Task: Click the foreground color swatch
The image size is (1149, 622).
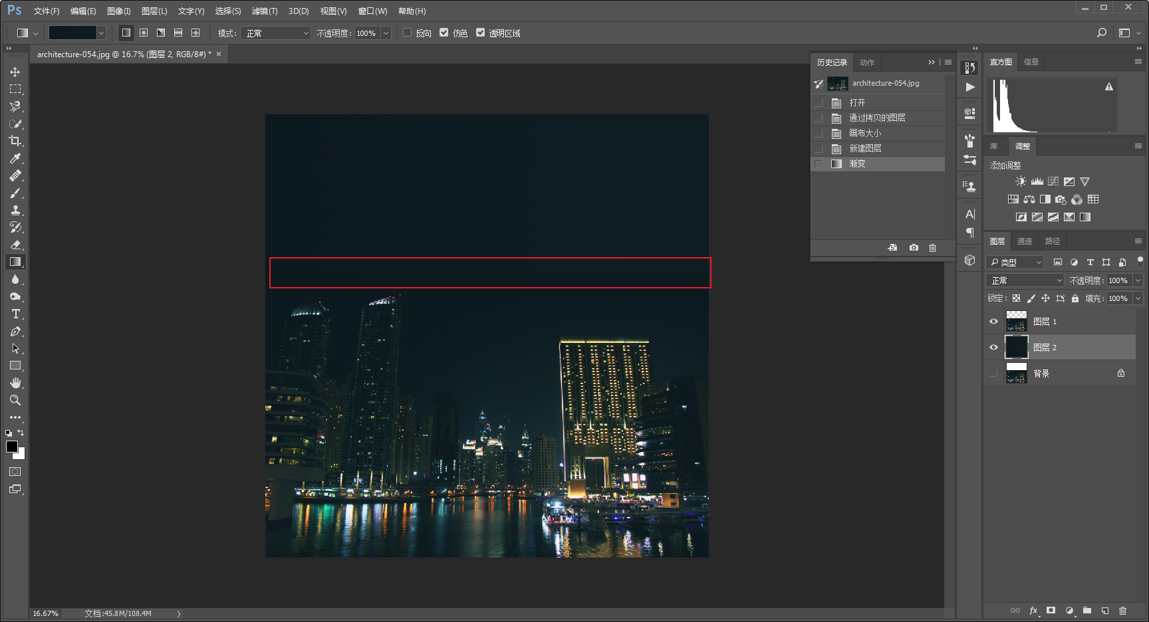Action: click(x=12, y=447)
